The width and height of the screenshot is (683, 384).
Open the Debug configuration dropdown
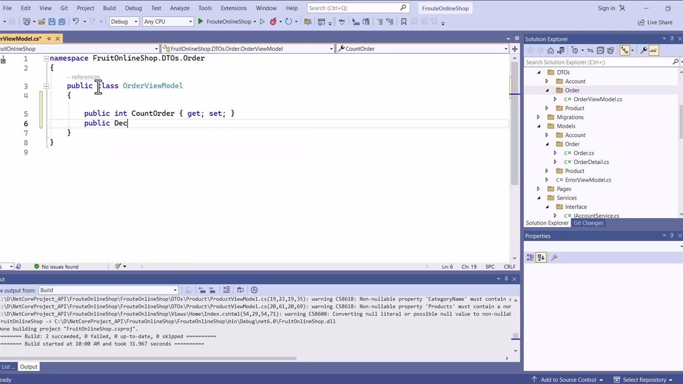pos(124,22)
